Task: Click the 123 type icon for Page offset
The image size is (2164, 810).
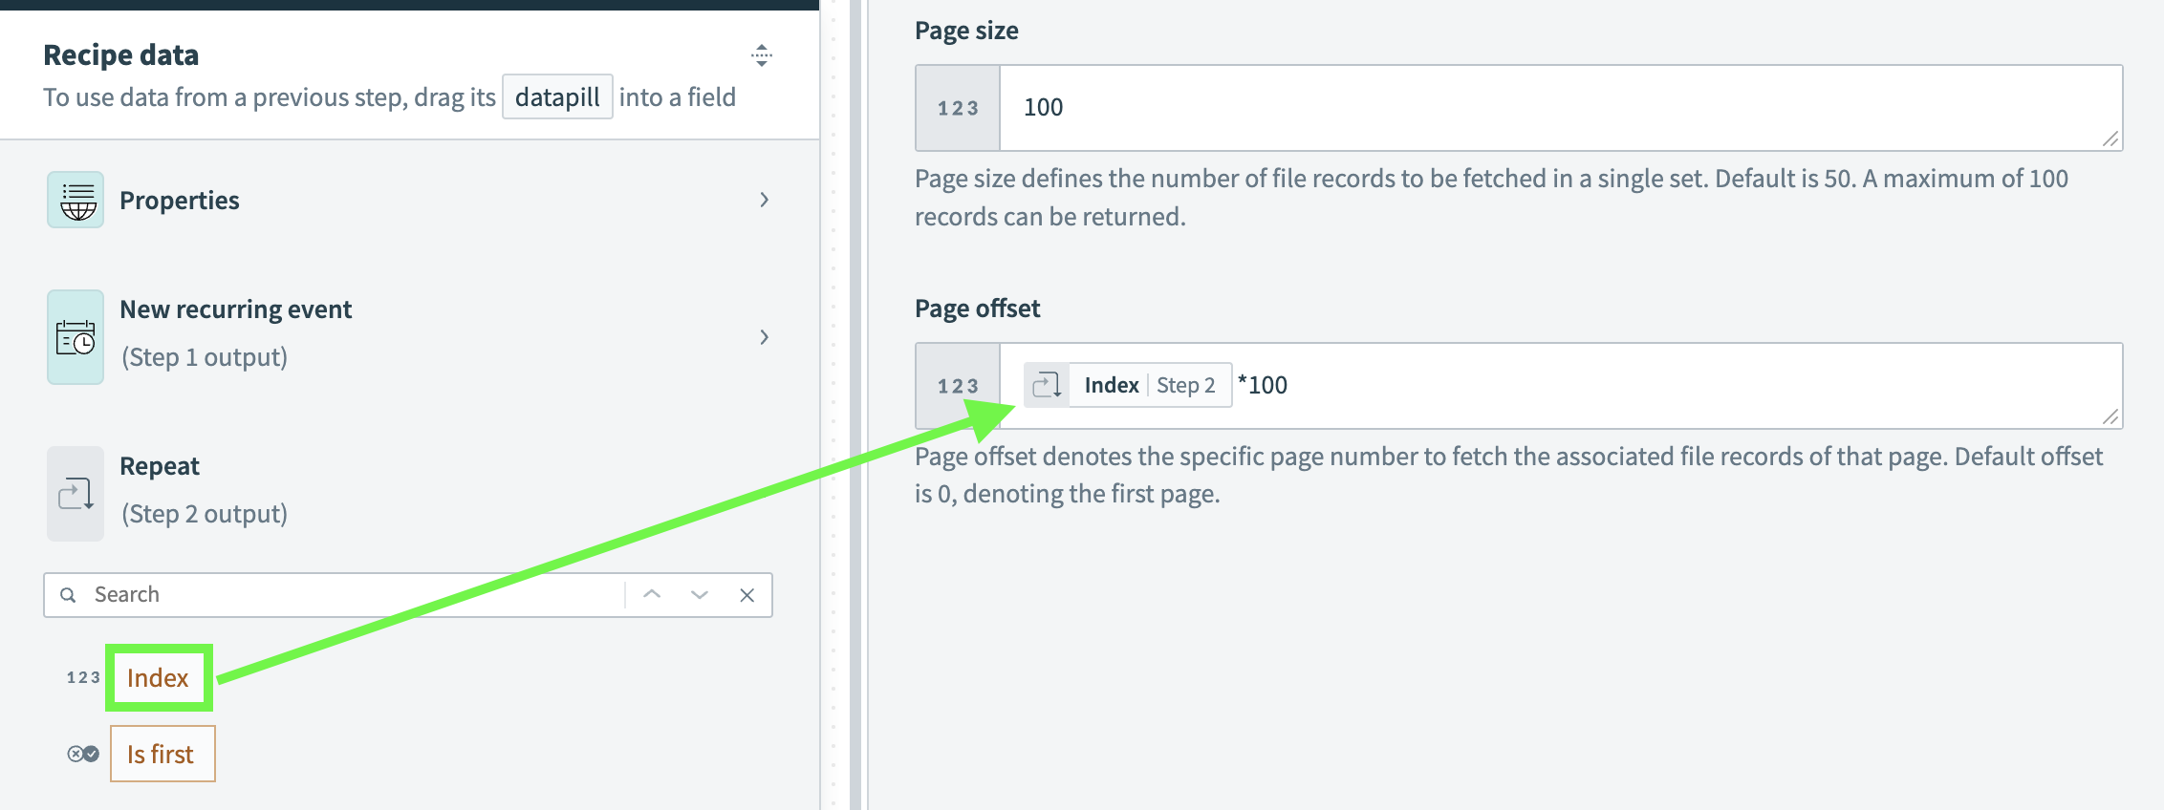Action: (958, 386)
